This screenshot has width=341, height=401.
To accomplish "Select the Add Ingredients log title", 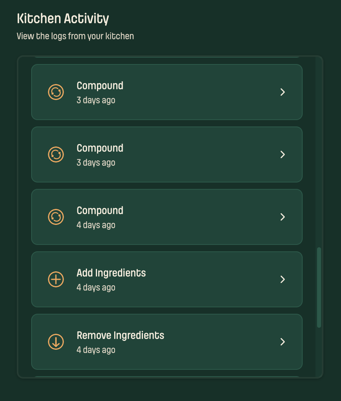I will (111, 273).
